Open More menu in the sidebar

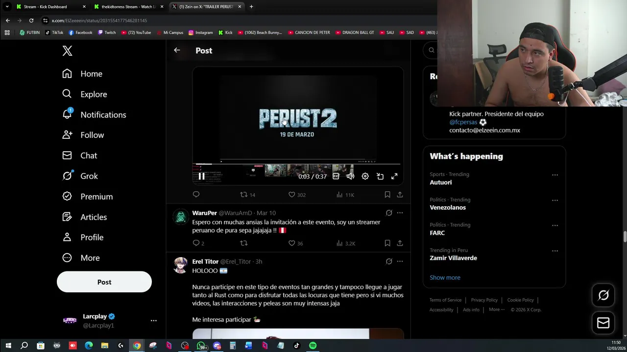click(x=81, y=258)
